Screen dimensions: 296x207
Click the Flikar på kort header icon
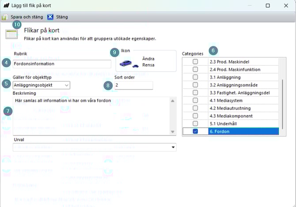11,34
